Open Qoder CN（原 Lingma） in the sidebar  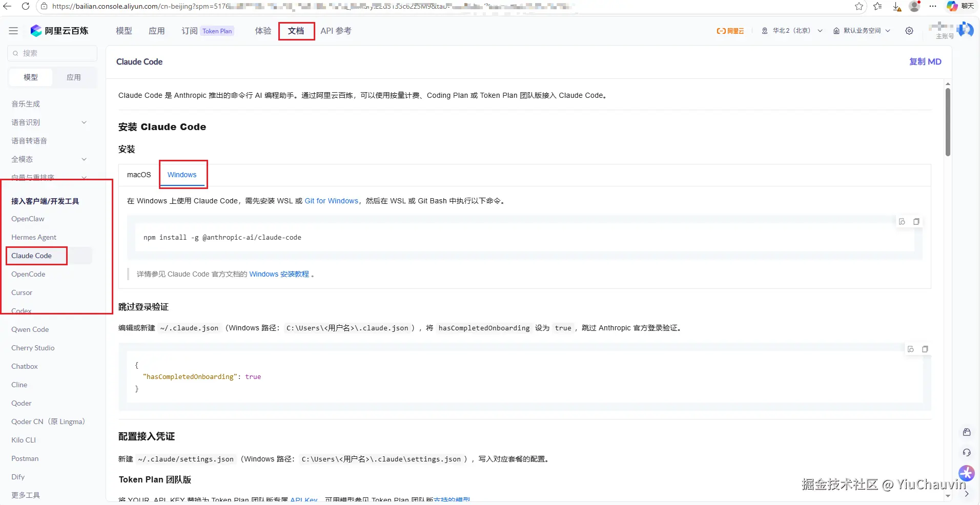48,422
